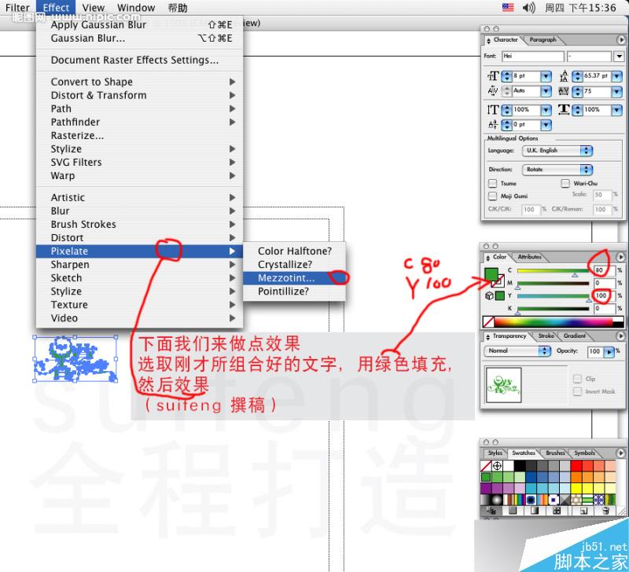Click the registration swatch in Swatches panel

pos(497,466)
